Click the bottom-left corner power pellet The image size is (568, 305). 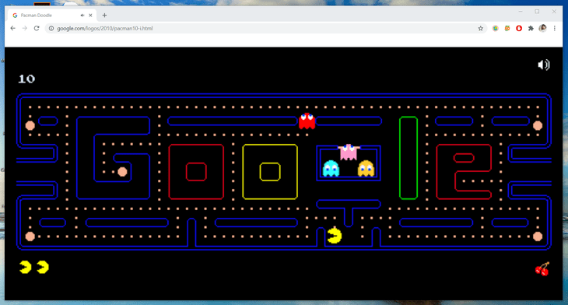[30, 237]
